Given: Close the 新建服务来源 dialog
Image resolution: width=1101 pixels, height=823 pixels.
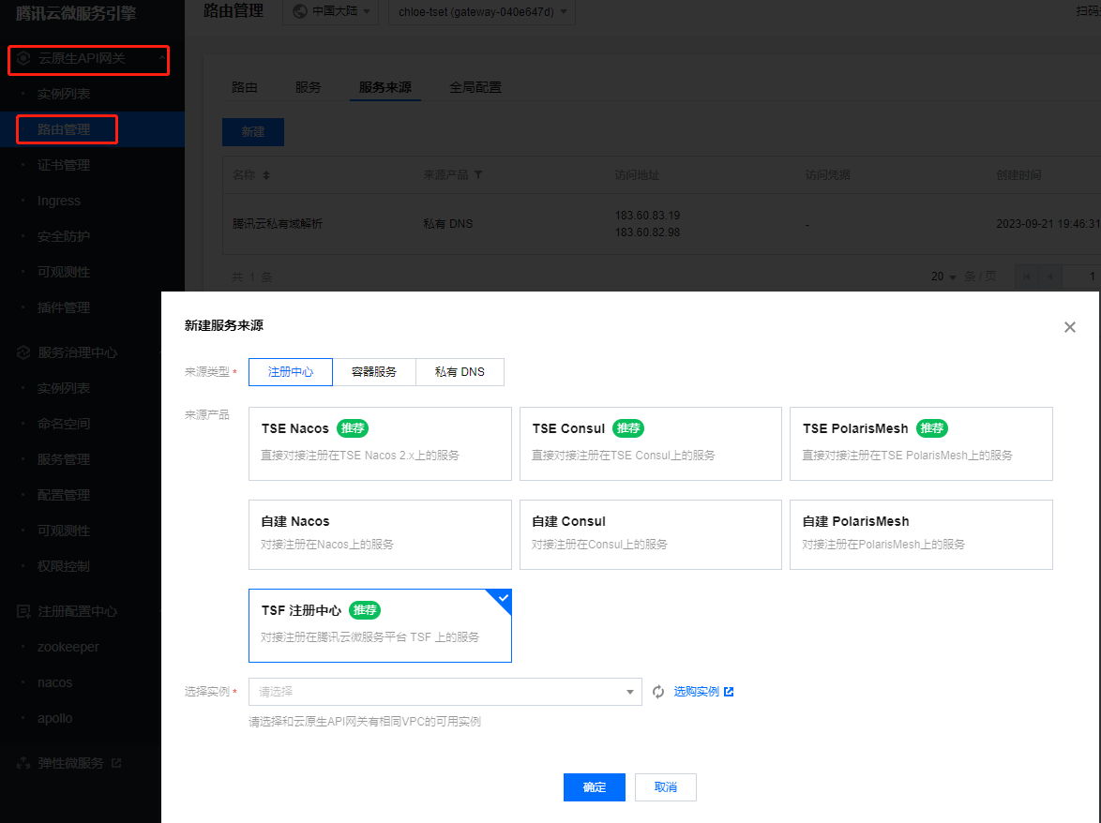Looking at the screenshot, I should [1069, 327].
